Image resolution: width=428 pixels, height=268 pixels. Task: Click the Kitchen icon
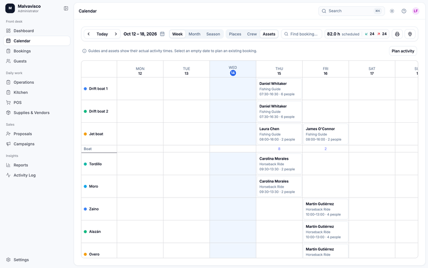(x=8, y=92)
